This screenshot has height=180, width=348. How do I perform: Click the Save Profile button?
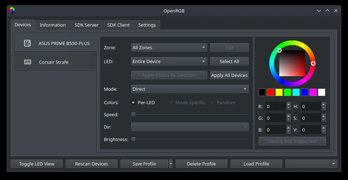point(144,164)
